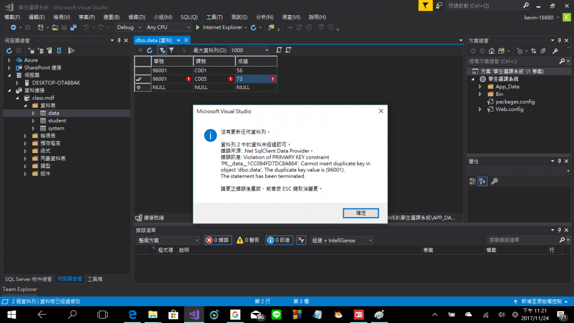The height and width of the screenshot is (323, 574).
Task: Click the Undo icon in the main toolbar
Action: 86,27
